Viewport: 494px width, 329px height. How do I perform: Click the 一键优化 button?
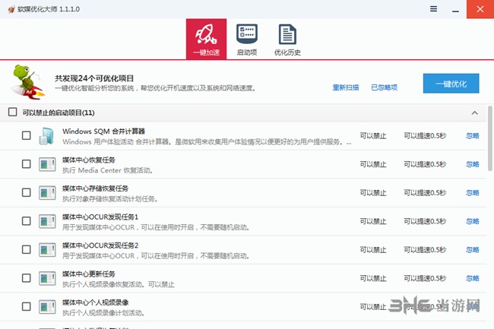(451, 84)
